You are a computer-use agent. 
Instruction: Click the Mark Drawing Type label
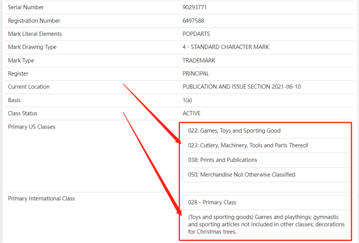click(x=32, y=47)
